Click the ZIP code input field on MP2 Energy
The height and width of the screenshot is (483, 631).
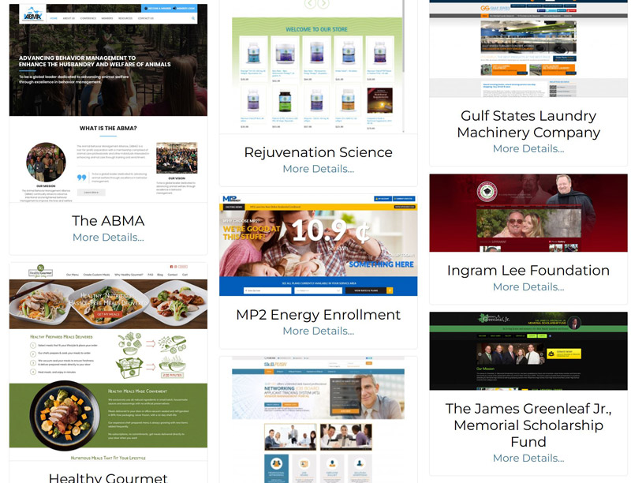tap(268, 290)
